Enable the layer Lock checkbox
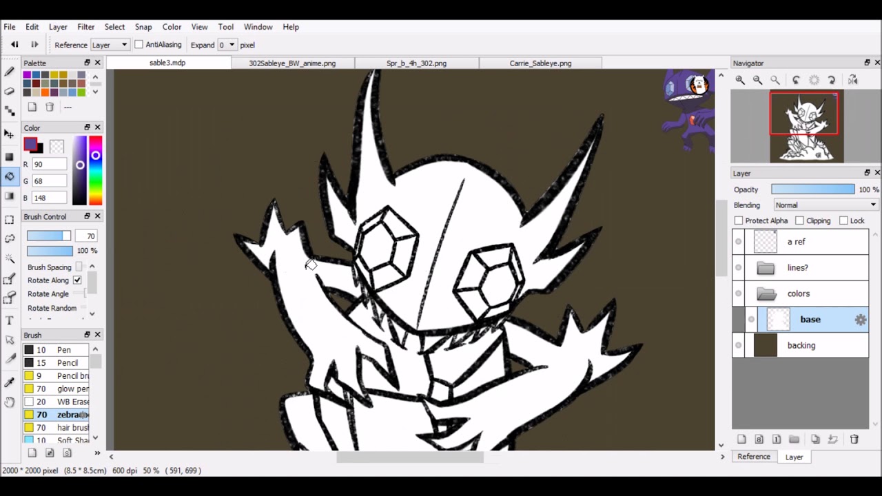This screenshot has width=882, height=496. (843, 220)
